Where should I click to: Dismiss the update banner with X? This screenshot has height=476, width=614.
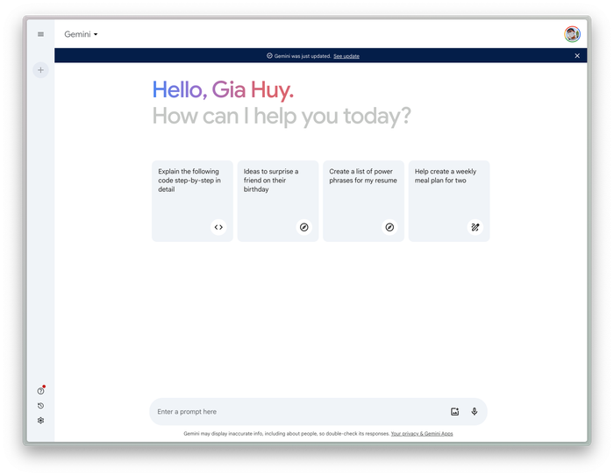pyautogui.click(x=577, y=55)
